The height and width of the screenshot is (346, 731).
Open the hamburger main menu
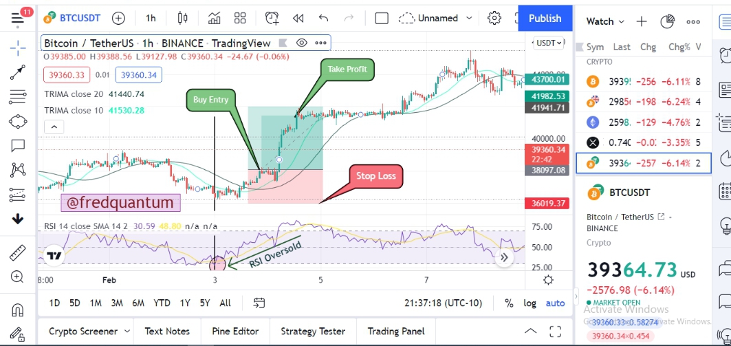click(x=18, y=18)
